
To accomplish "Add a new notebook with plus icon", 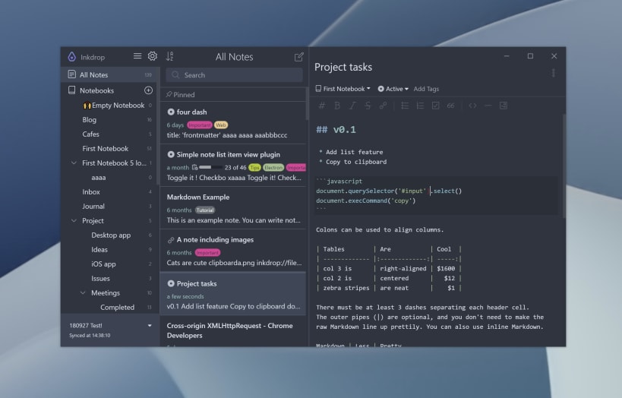I will 148,90.
